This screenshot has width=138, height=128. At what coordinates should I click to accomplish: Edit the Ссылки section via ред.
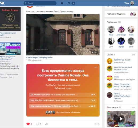133,55
